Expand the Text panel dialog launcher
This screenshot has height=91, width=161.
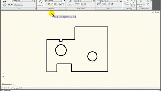(x=35, y=9)
